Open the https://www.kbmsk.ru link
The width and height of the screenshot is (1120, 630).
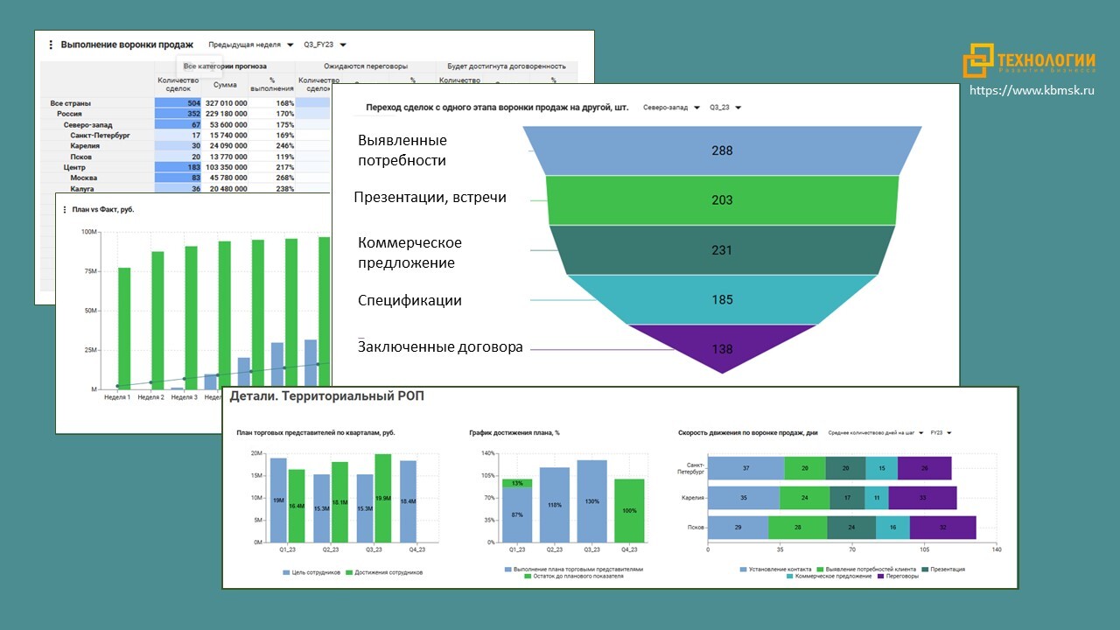coord(1032,90)
